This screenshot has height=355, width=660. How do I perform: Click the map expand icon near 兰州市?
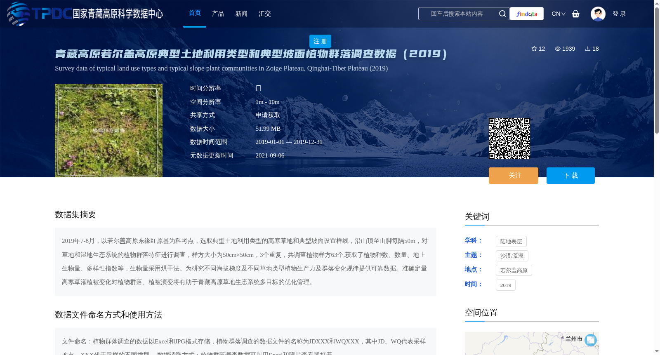coord(591,340)
